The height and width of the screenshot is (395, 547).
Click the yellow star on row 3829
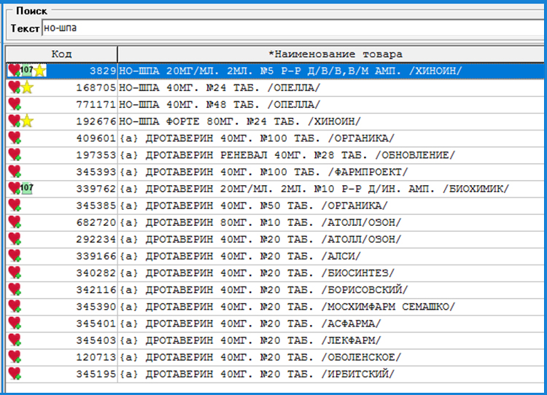pyautogui.click(x=39, y=71)
